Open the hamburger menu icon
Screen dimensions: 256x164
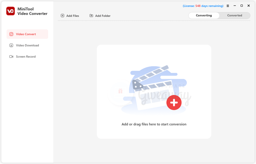point(228,6)
